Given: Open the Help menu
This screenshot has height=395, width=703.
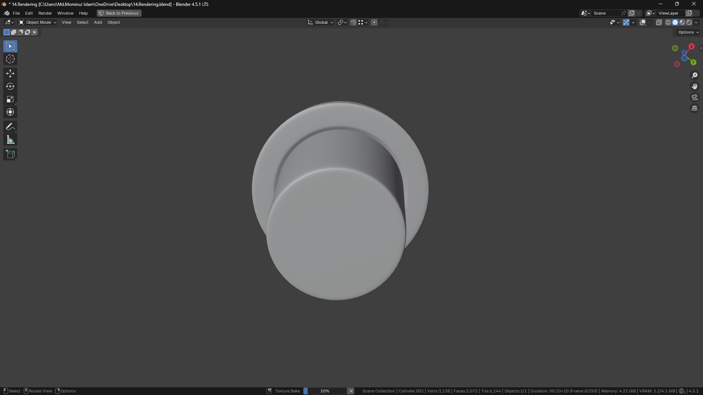Looking at the screenshot, I should click(x=83, y=13).
